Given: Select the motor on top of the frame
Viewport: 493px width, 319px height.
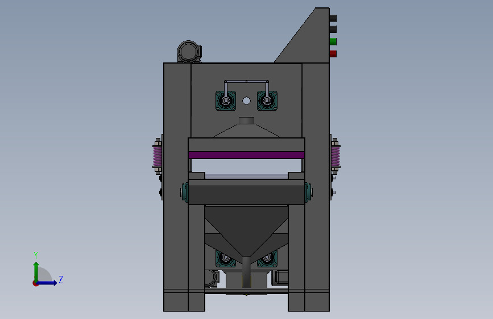Looking at the screenshot, I should coord(189,52).
